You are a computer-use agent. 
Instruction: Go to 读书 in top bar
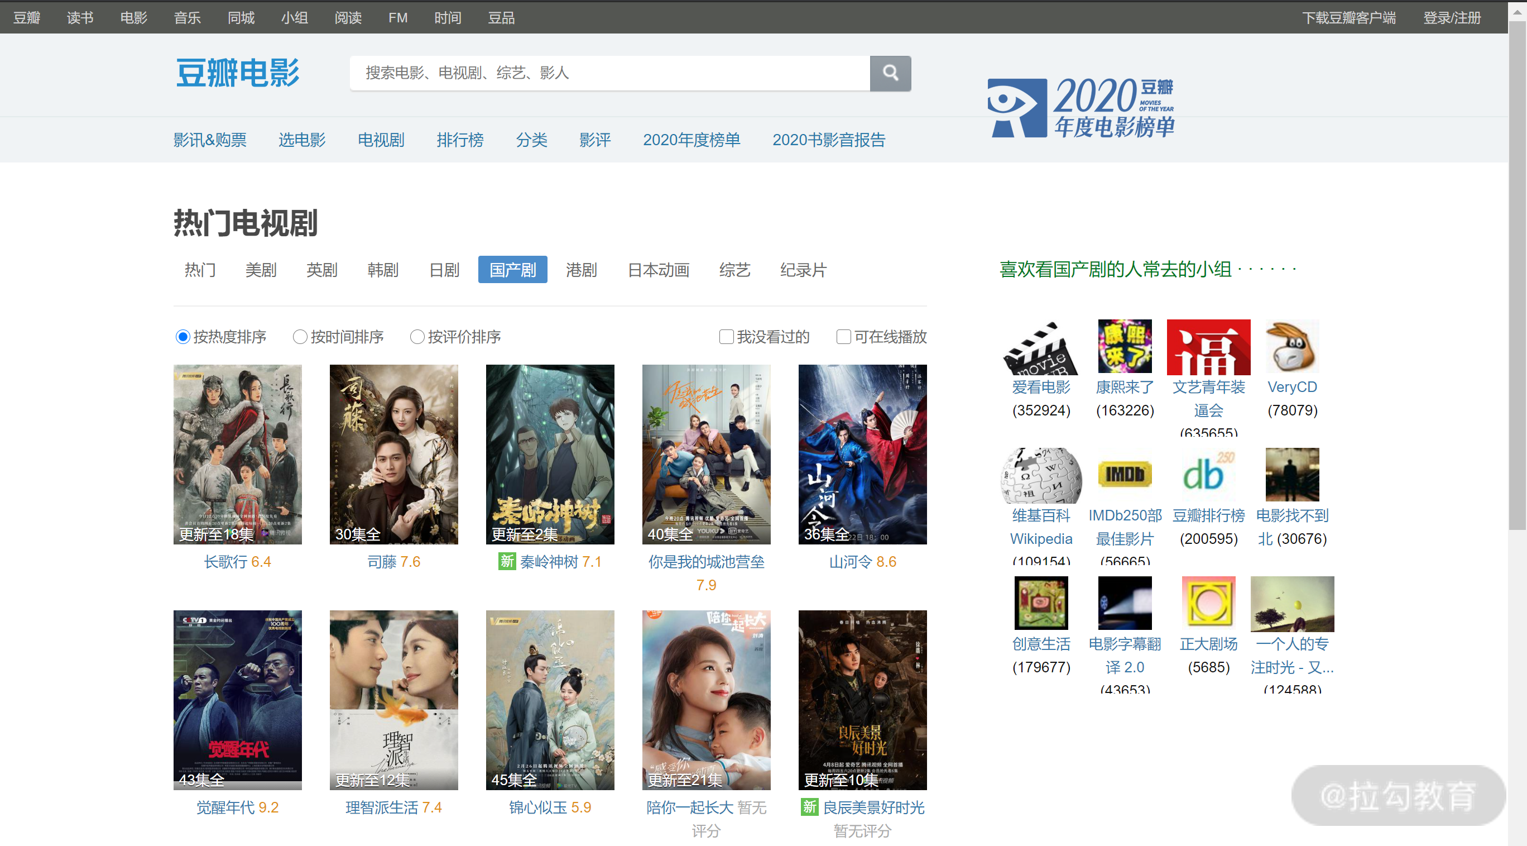coord(80,18)
